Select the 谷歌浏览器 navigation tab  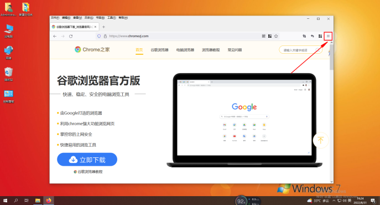point(159,50)
